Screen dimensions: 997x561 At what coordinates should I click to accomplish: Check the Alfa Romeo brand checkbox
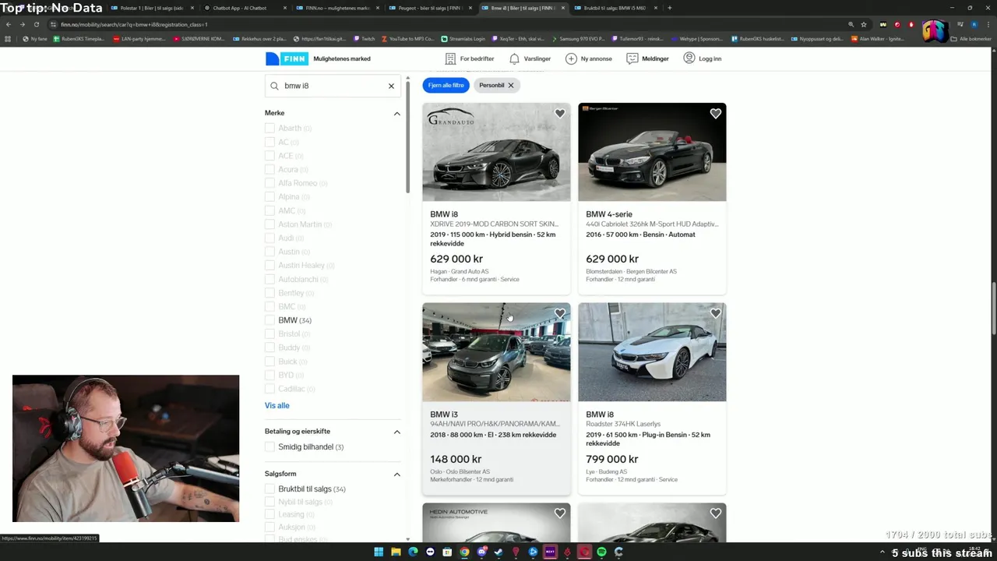click(270, 183)
